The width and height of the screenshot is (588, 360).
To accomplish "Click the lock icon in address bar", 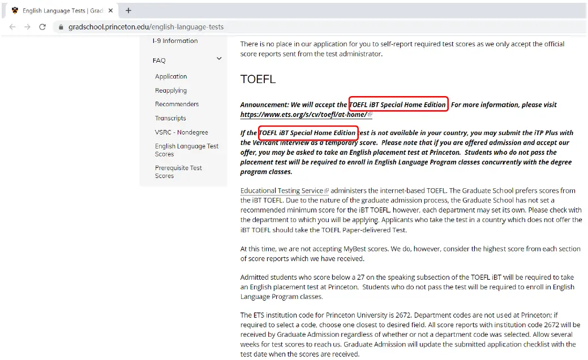I will [61, 27].
